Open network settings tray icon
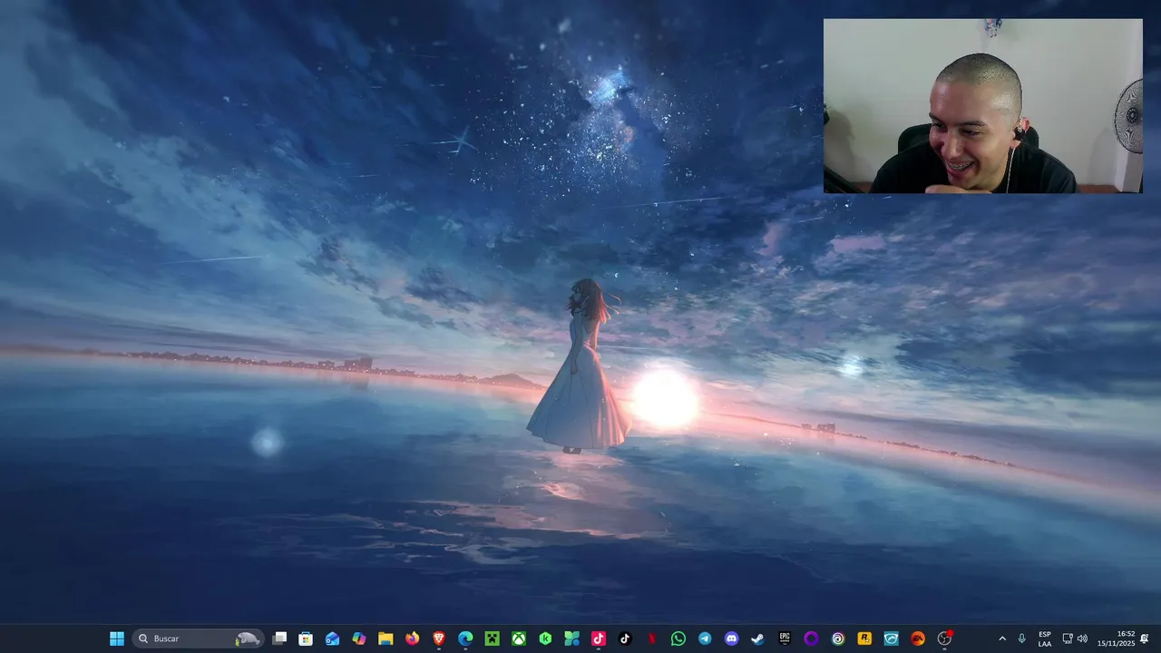The image size is (1161, 653). coord(1068,638)
